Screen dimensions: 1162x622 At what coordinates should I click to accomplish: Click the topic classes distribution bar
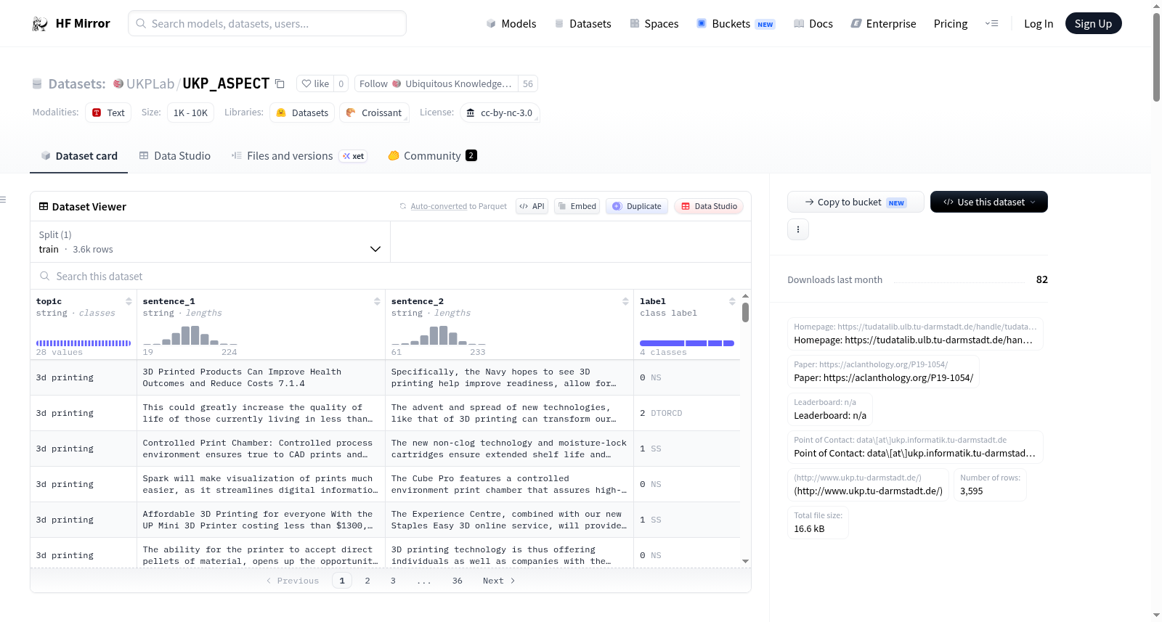[84, 343]
